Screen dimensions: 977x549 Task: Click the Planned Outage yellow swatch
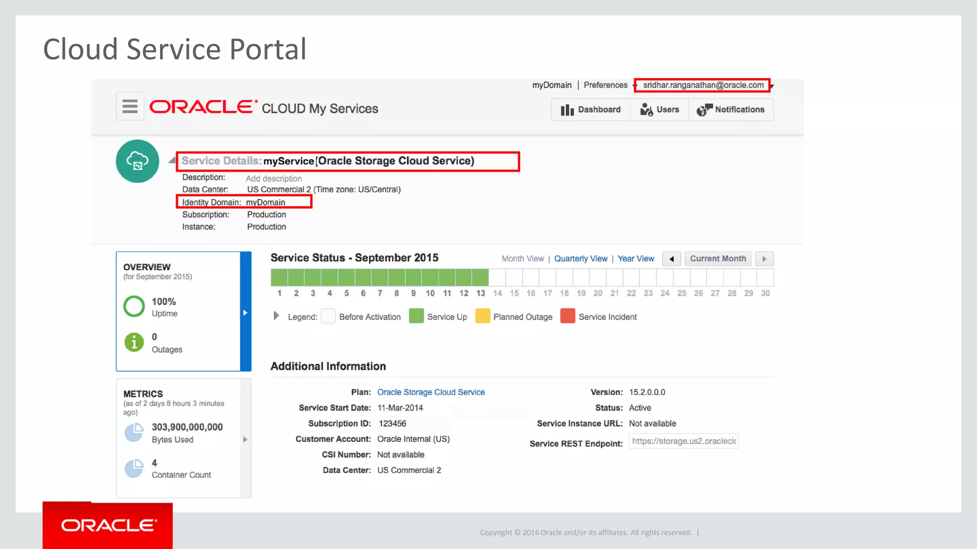482,316
